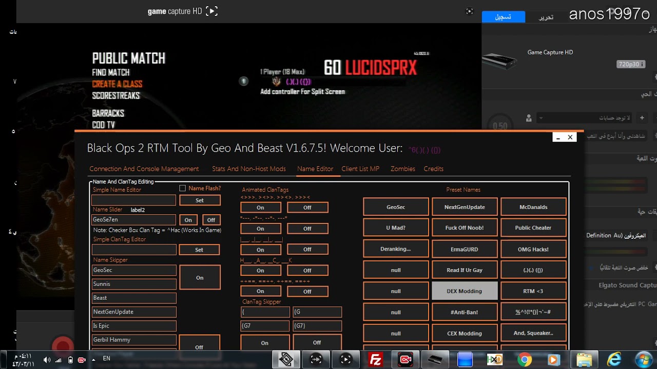Viewport: 657px width, 369px height.
Task: Open the Elgato play-bracket taskbar icon
Action: pos(346,360)
